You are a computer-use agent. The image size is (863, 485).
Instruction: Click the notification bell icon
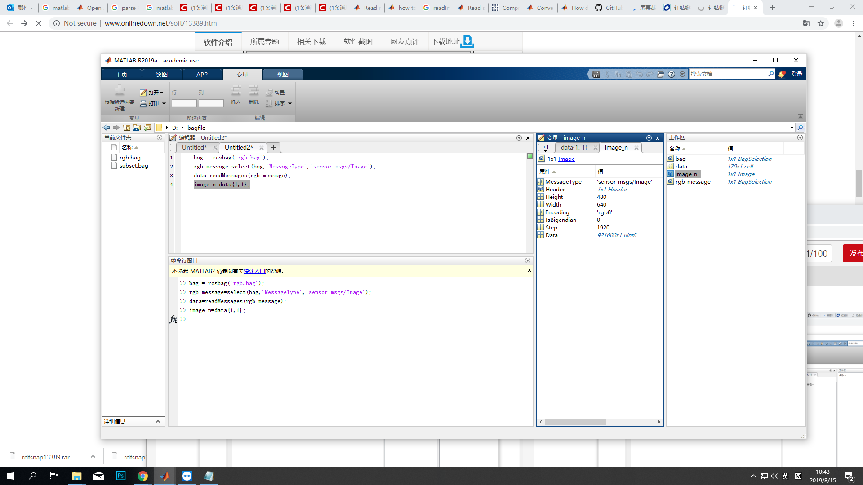(782, 75)
